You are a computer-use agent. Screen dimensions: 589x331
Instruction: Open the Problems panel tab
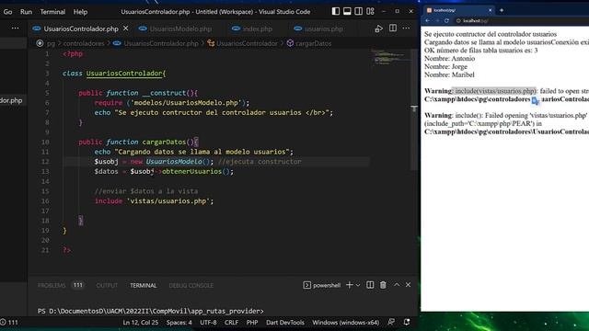[52, 286]
